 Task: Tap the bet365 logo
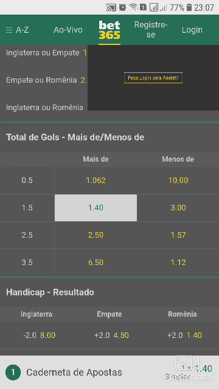click(109, 30)
